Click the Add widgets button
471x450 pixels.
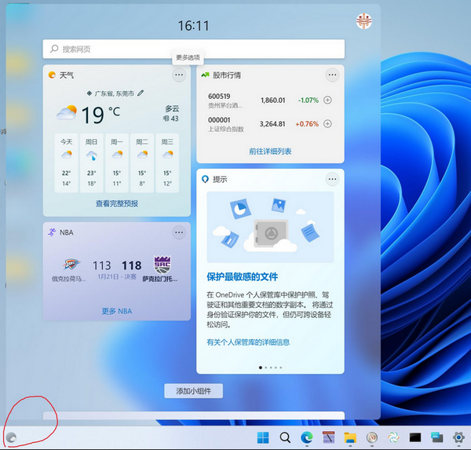194,391
